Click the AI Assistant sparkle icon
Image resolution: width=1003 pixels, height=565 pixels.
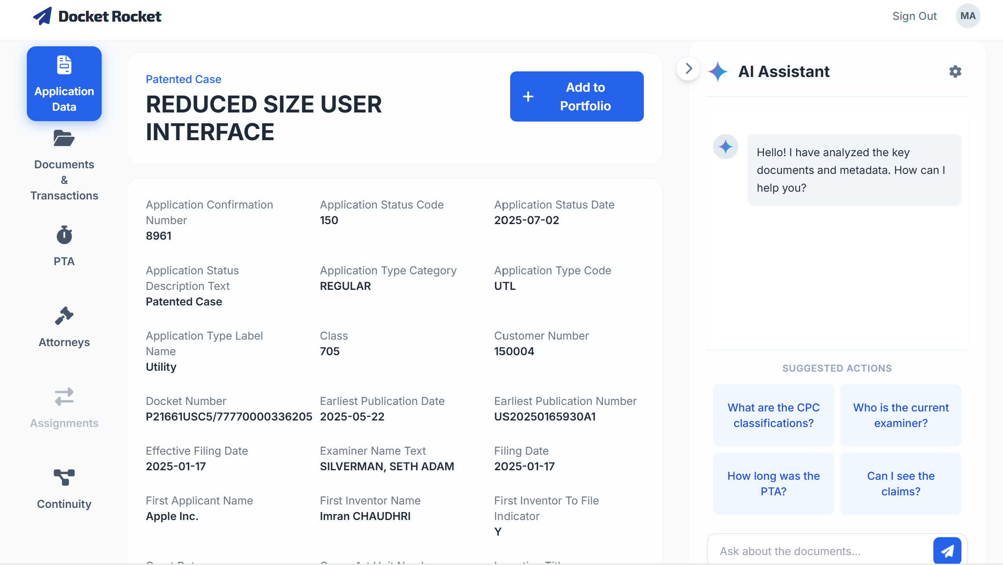[718, 71]
